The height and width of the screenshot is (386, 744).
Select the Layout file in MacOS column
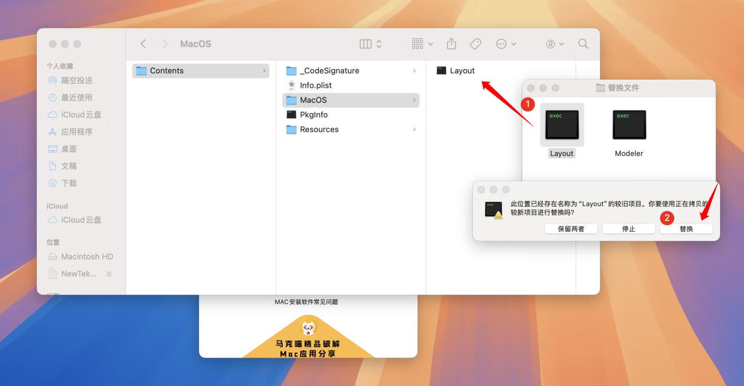pyautogui.click(x=455, y=71)
